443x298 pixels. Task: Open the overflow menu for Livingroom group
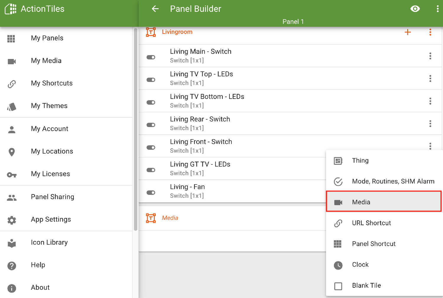430,32
